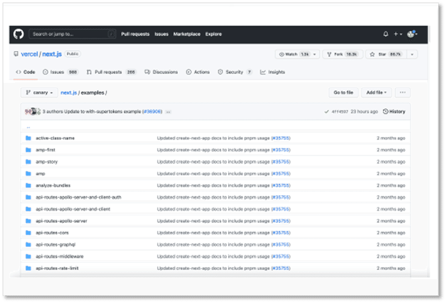Click folder icon for api-routes-apollo-server-and-client-auth
This screenshot has width=446, height=303.
[x=28, y=197]
